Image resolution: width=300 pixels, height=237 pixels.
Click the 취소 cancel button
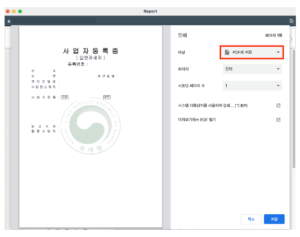coord(251,219)
